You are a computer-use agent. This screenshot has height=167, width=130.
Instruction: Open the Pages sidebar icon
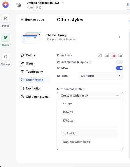tap(6, 18)
